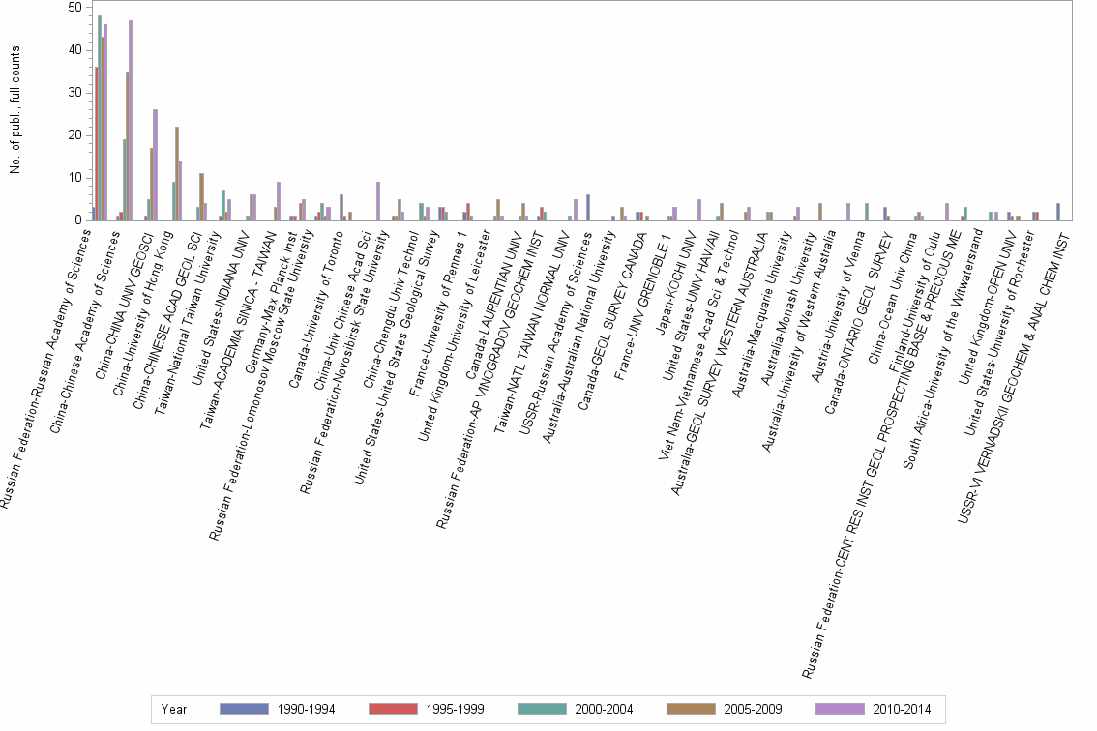Click the brown bar for China-University of Hong Kong
The image size is (1097, 731).
(176, 174)
